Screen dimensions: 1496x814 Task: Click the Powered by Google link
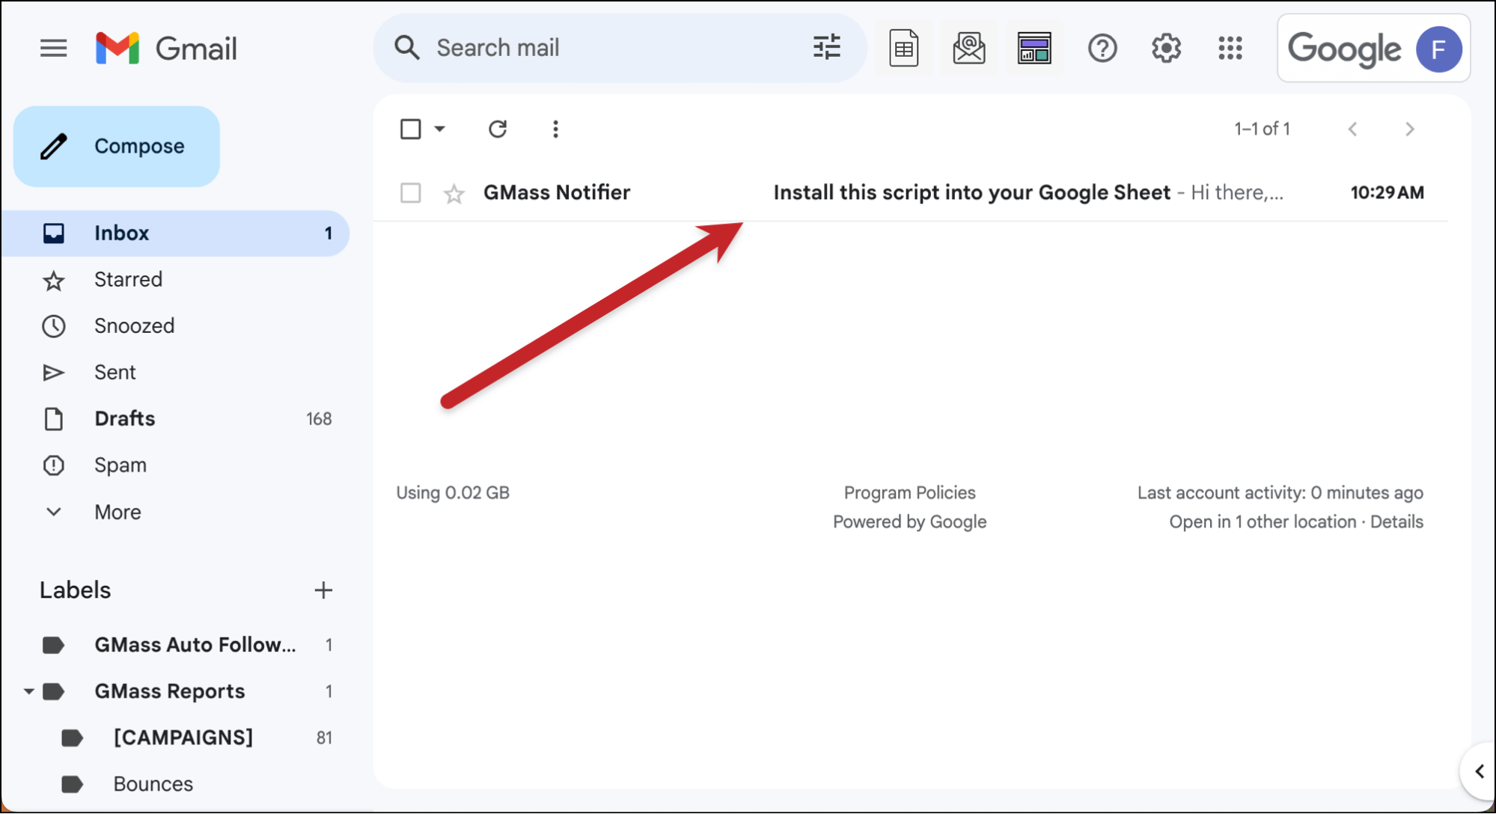point(909,522)
